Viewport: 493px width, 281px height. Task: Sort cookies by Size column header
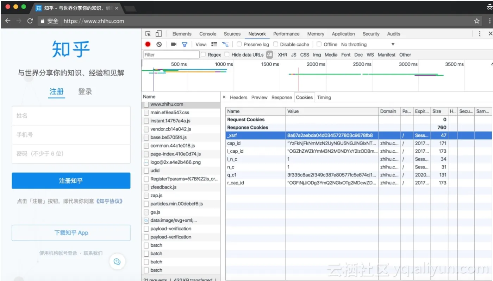[439, 111]
